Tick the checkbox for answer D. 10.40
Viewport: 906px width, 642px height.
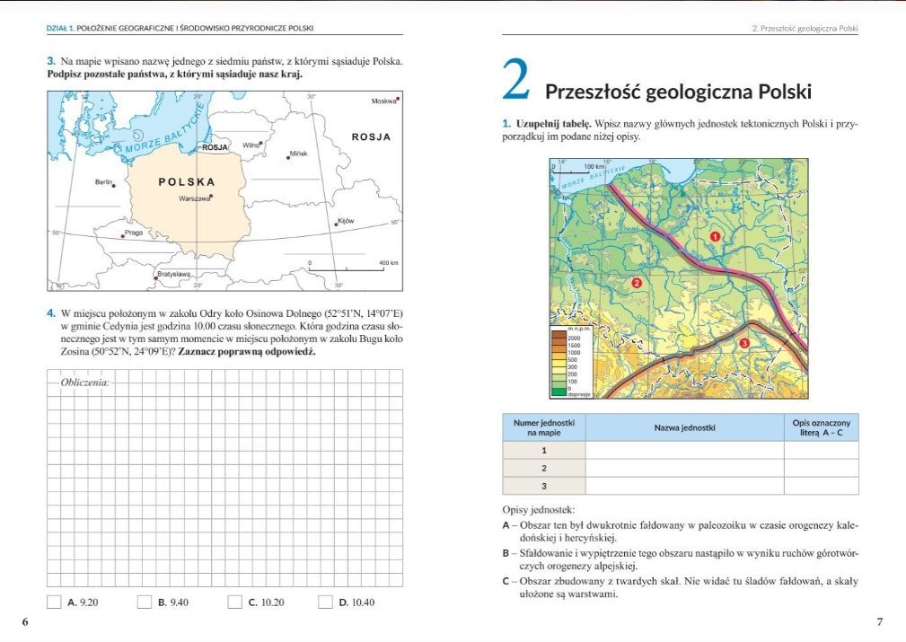click(x=325, y=602)
